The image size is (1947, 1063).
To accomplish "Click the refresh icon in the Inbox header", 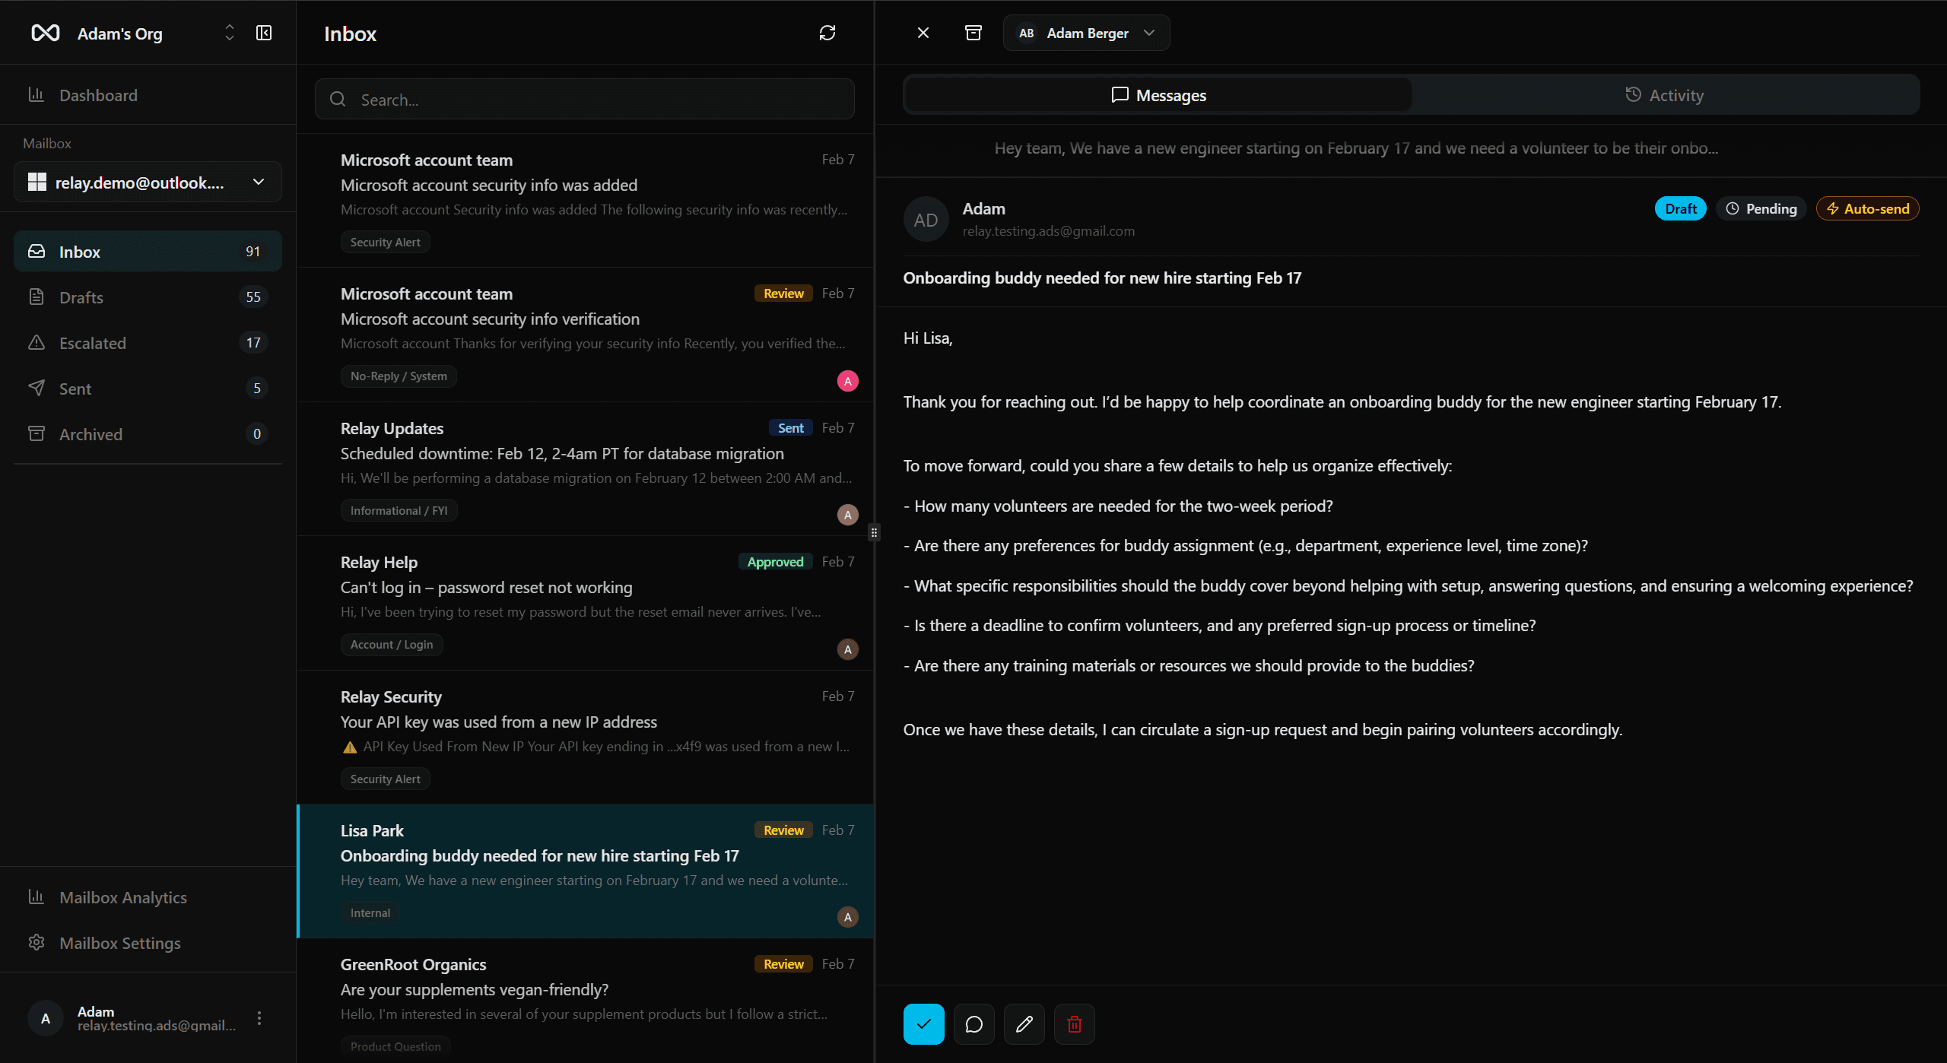I will point(827,33).
